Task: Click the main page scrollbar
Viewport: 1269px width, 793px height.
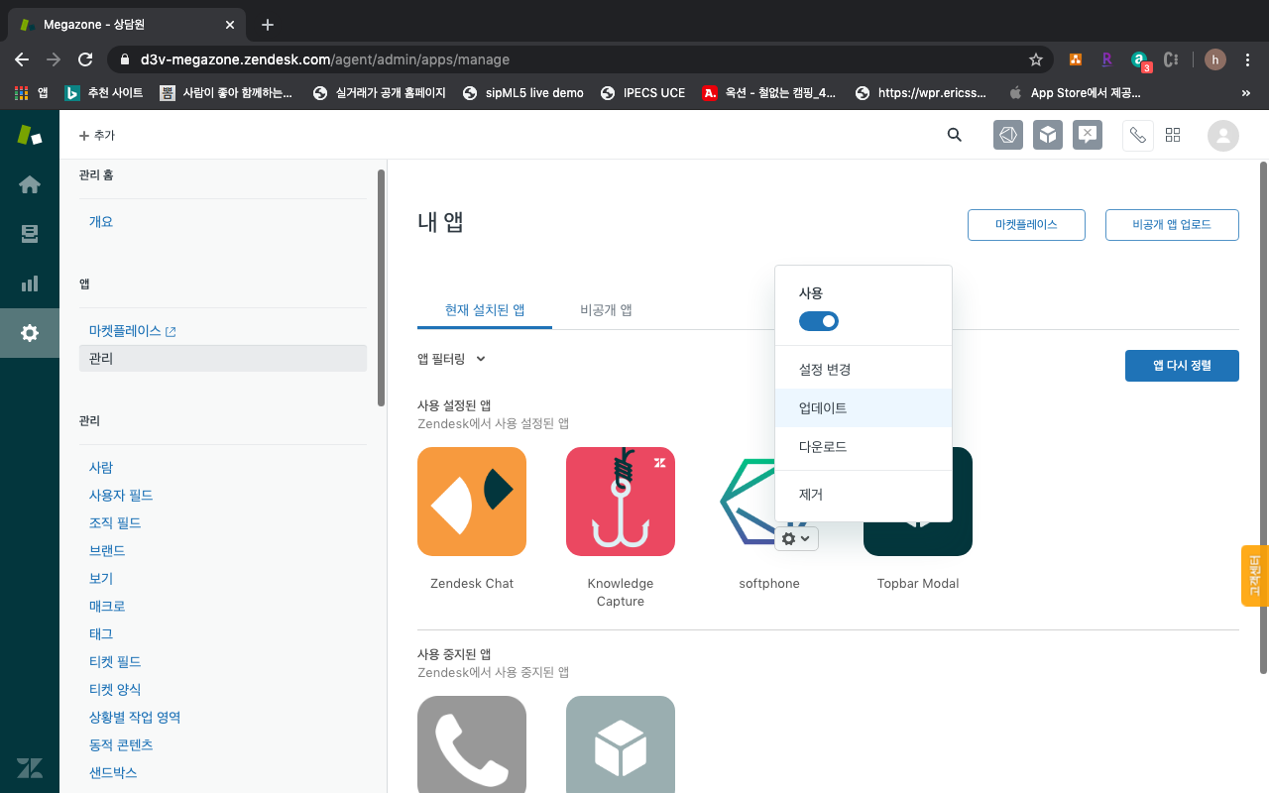Action: [x=1263, y=416]
